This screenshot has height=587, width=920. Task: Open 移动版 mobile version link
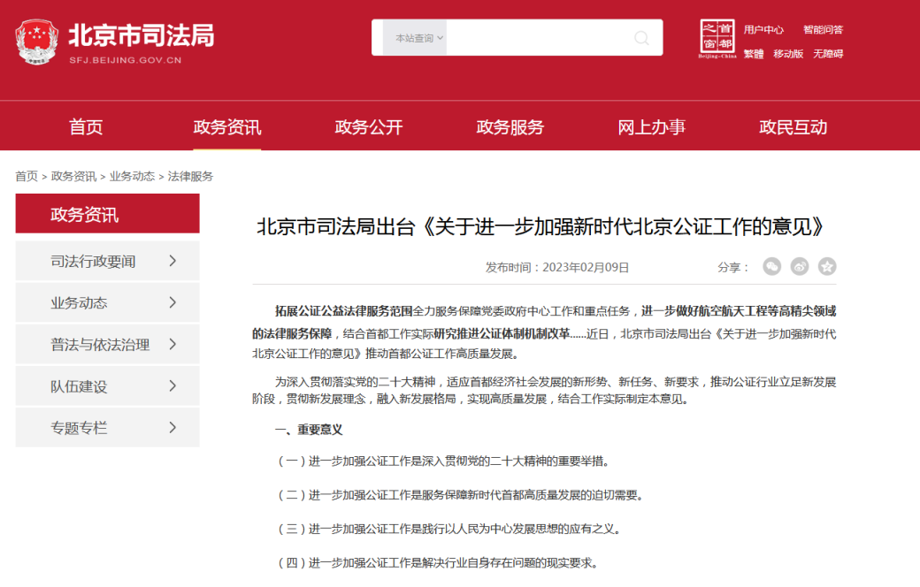coord(788,54)
